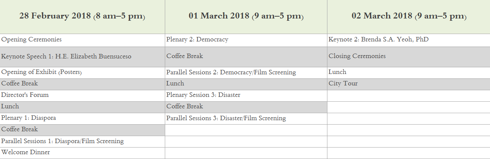Click the City Tour entry
490x159 pixels.
[409, 84]
